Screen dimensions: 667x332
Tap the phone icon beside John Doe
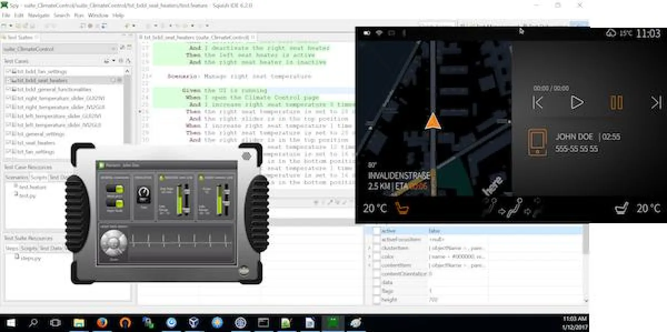[536, 142]
